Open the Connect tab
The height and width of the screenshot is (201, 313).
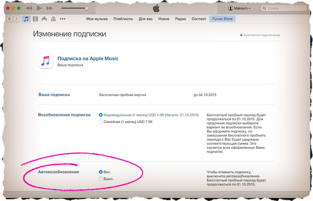(x=199, y=19)
